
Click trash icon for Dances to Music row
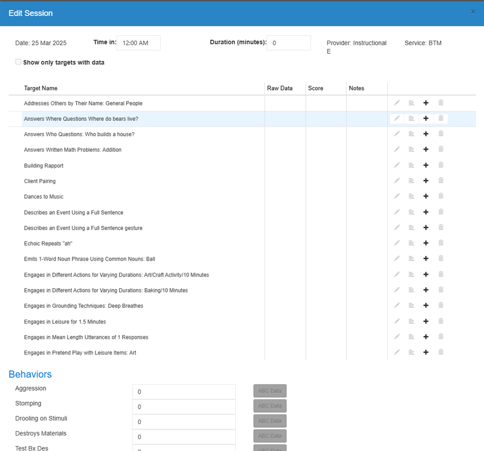tap(441, 196)
